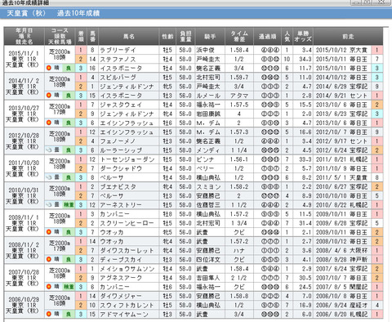This screenshot has width=392, height=322.
Task: Click the sunny weather icon for 2014/11/2 race
Action: tap(49, 96)
